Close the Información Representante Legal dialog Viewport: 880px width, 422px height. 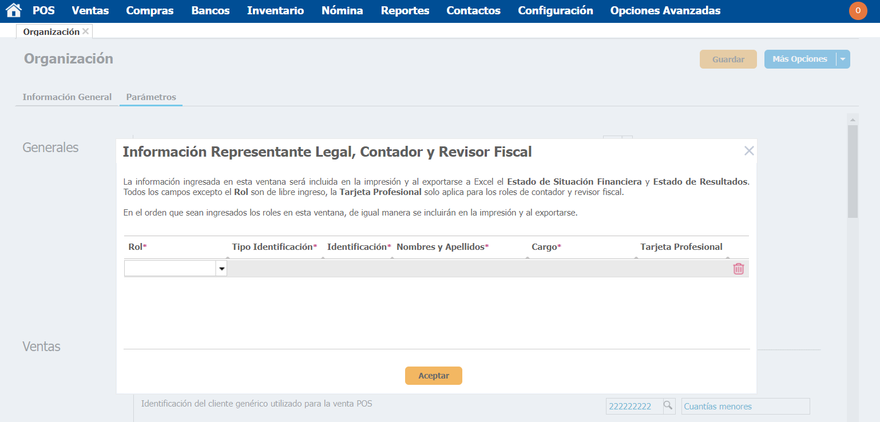[748, 151]
